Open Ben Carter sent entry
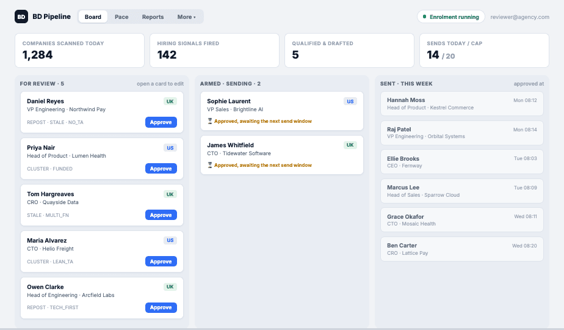The height and width of the screenshot is (330, 564). 462,249
